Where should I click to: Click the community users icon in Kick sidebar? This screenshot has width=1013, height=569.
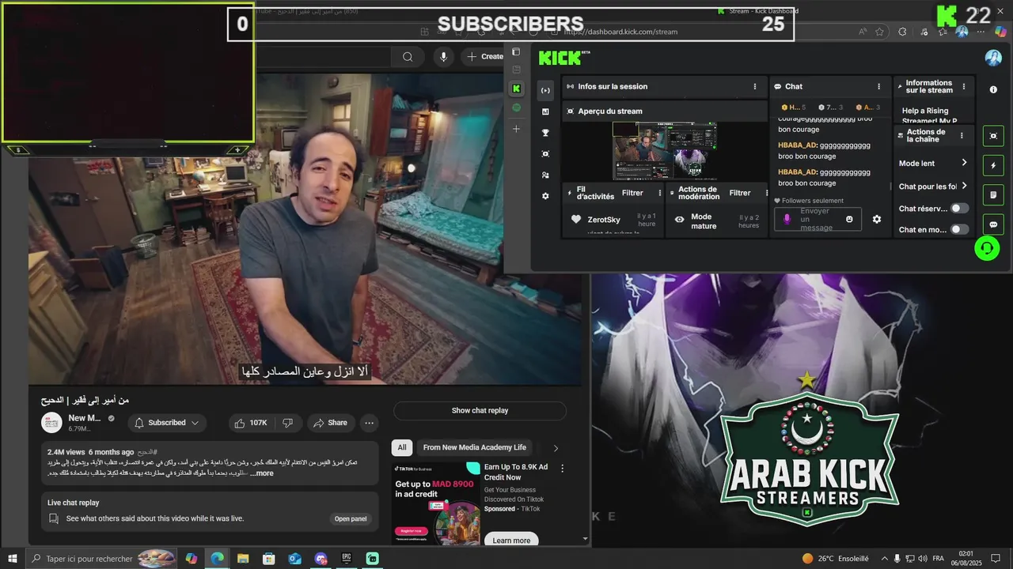click(x=545, y=175)
